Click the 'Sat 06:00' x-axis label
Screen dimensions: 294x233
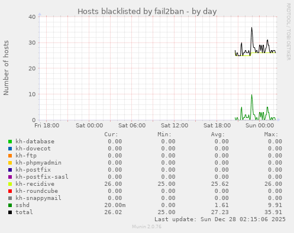132,126
